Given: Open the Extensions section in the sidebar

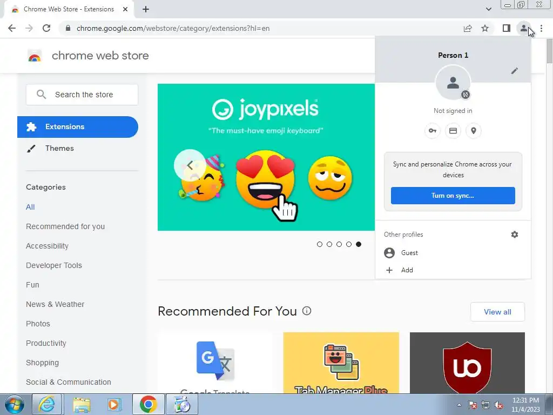Looking at the screenshot, I should point(78,126).
